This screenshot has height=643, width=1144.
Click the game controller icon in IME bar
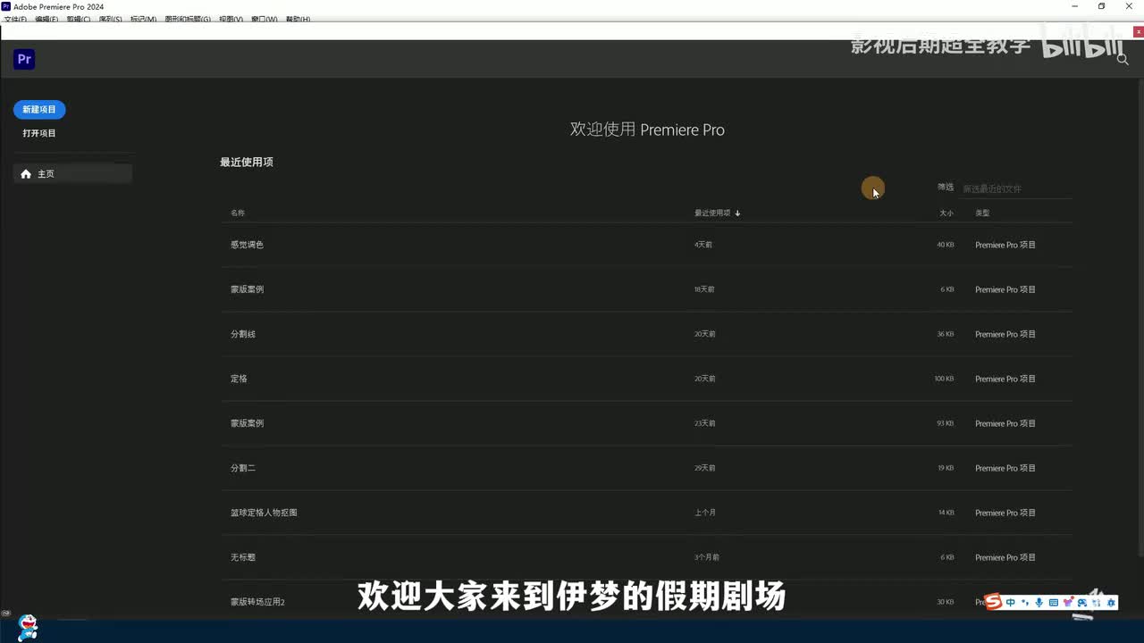coord(1082,603)
